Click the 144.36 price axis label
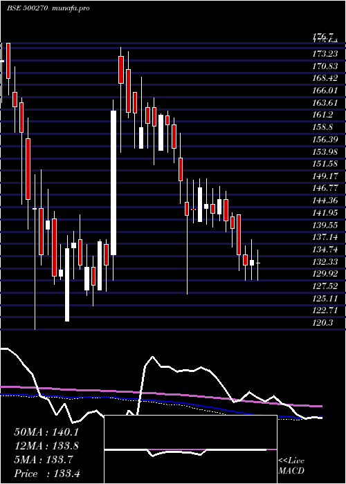346x484 pixels. (325, 201)
